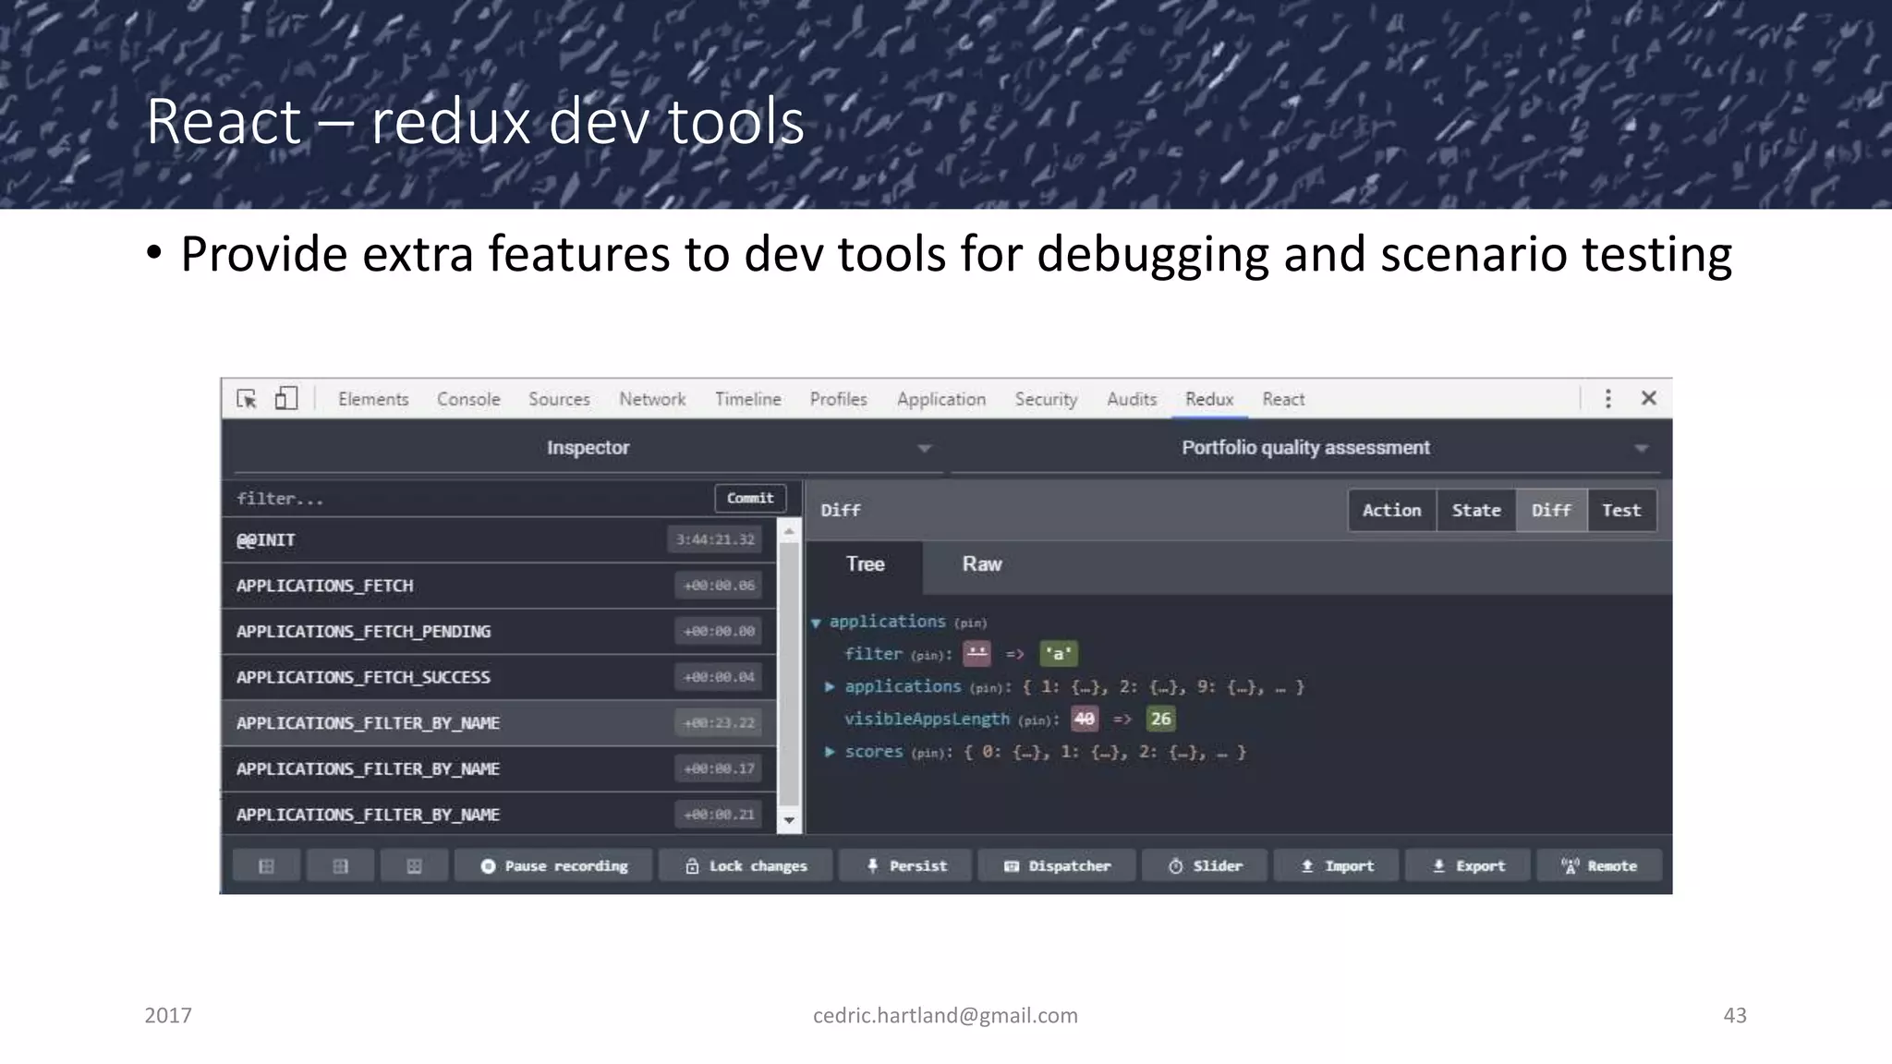Select the APPLICATIONS_FETCH_PENDING action
Screen dimensions: 1892x1064
pos(499,631)
